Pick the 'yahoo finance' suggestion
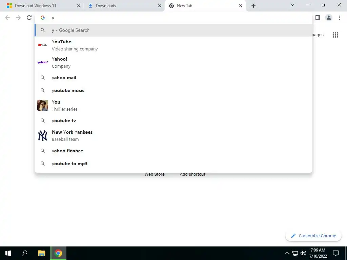The width and height of the screenshot is (347, 260). [173, 151]
